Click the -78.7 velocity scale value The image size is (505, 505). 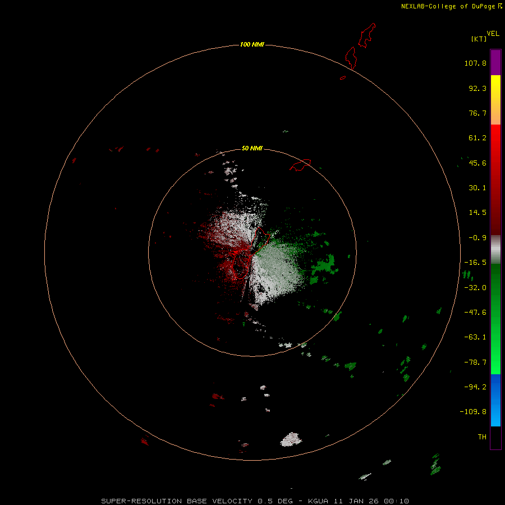click(475, 362)
